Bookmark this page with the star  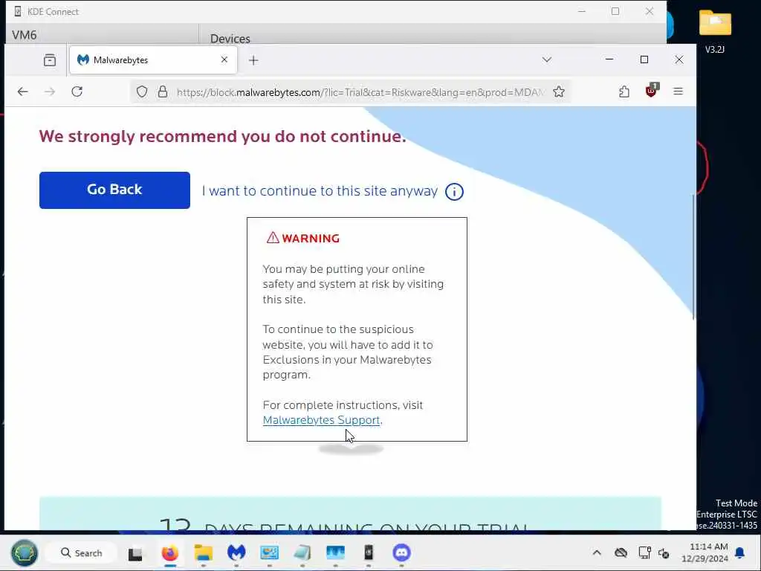pyautogui.click(x=559, y=91)
